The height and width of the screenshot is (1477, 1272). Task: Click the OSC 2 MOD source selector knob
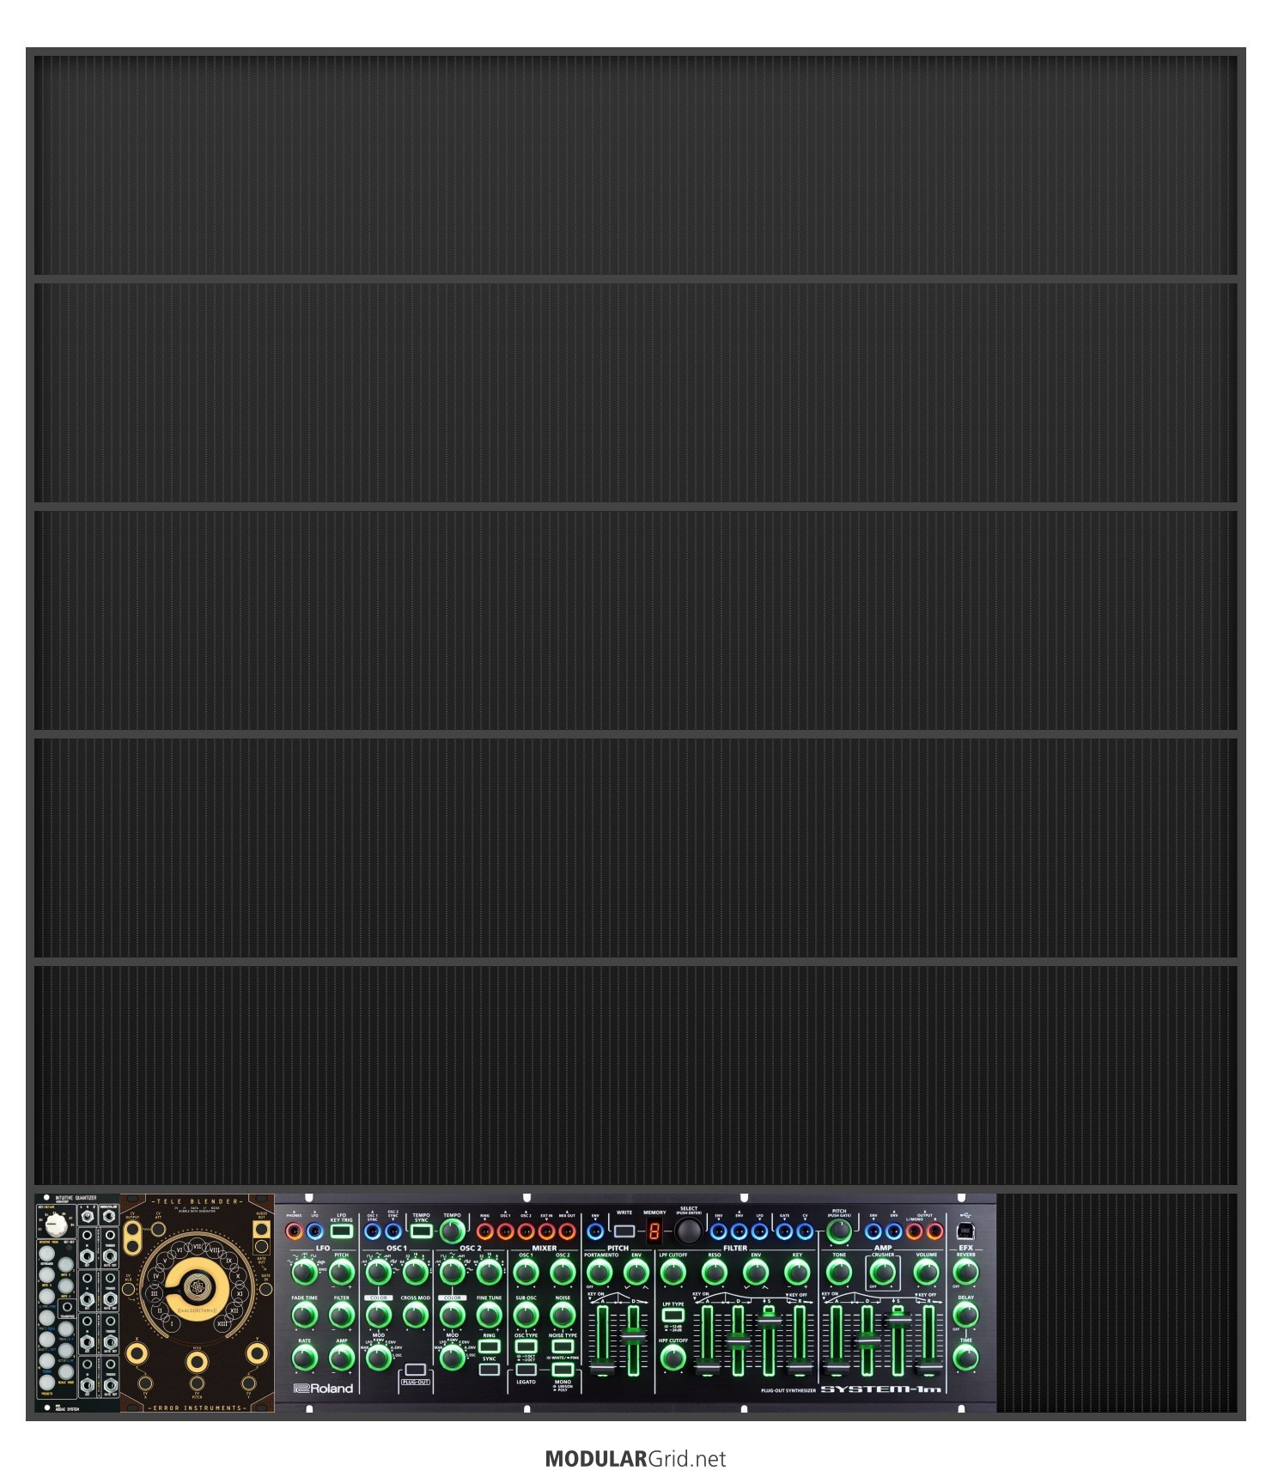click(452, 1358)
